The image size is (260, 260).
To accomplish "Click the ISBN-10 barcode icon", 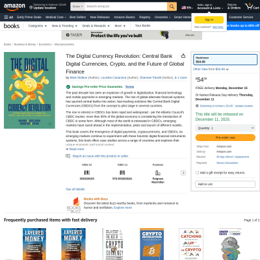I will click(87, 173).
